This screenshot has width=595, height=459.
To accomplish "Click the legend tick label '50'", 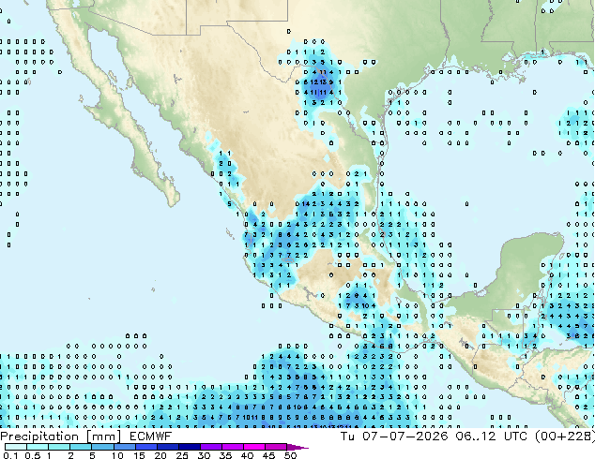I will [290, 455].
